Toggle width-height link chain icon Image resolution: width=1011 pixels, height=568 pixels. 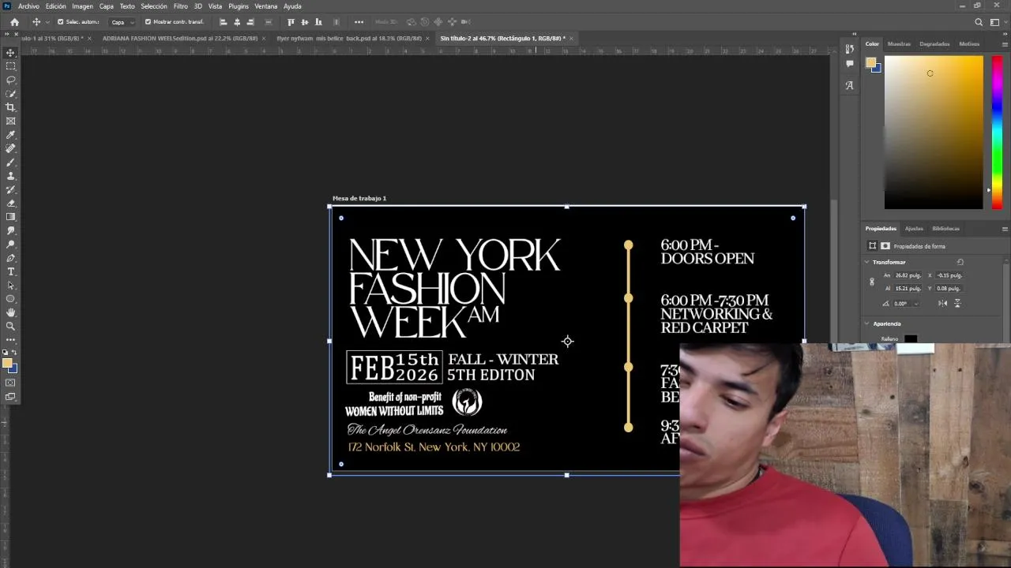click(872, 282)
